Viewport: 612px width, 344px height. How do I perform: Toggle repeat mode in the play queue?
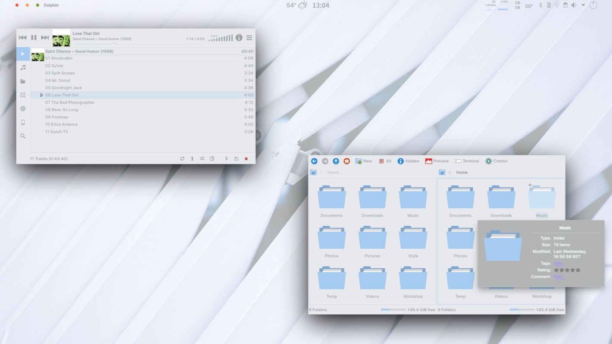coord(182,159)
